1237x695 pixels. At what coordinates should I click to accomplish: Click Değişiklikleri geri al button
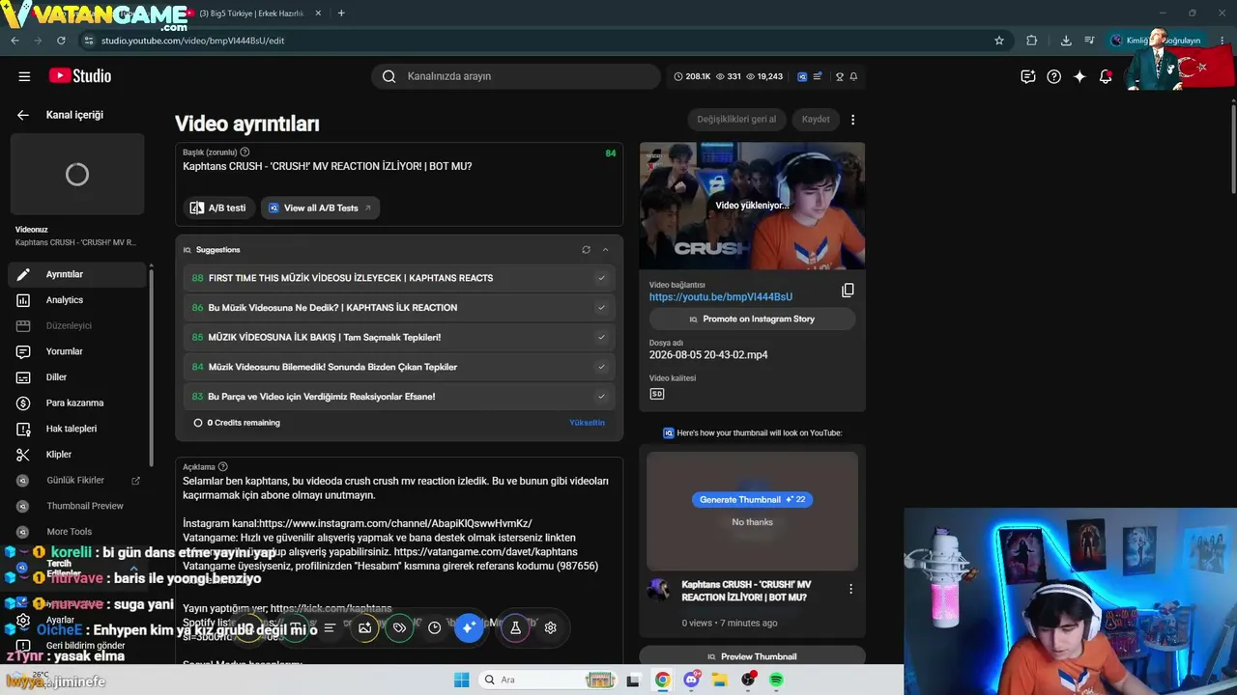click(x=736, y=120)
